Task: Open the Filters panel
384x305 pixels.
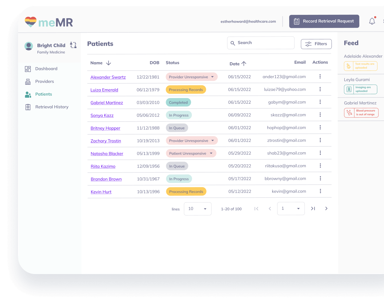Action: pos(316,44)
